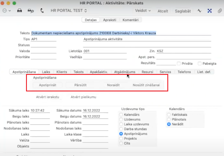Click Atvērt ierakstu button

point(47,97)
